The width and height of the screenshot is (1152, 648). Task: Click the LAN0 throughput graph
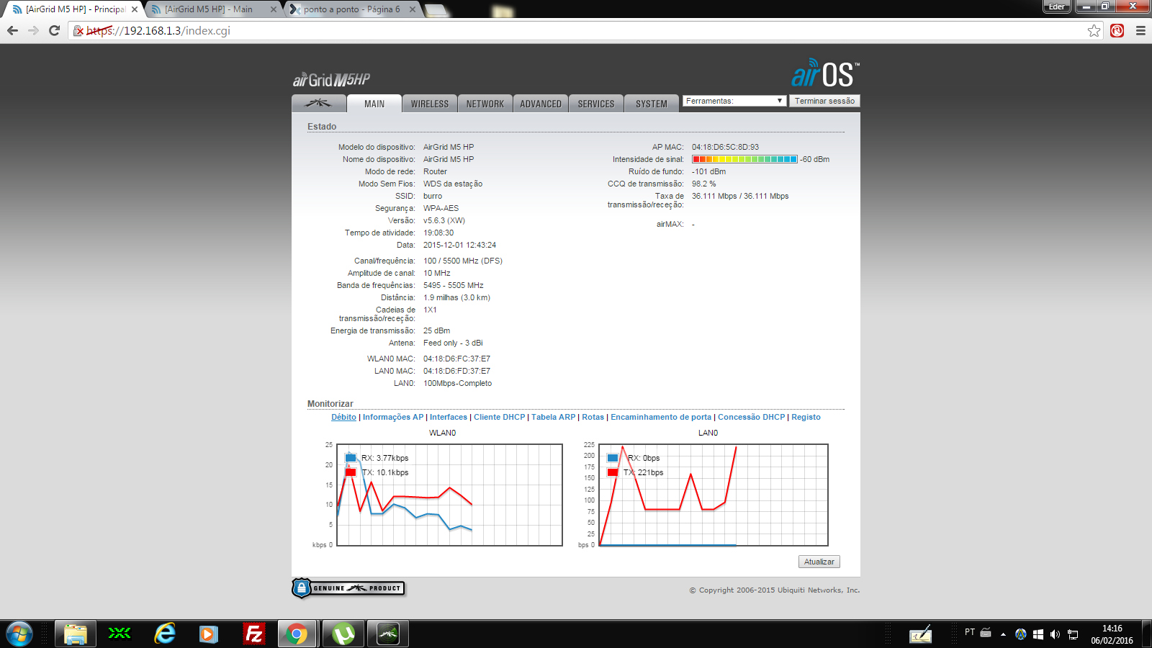click(x=714, y=495)
